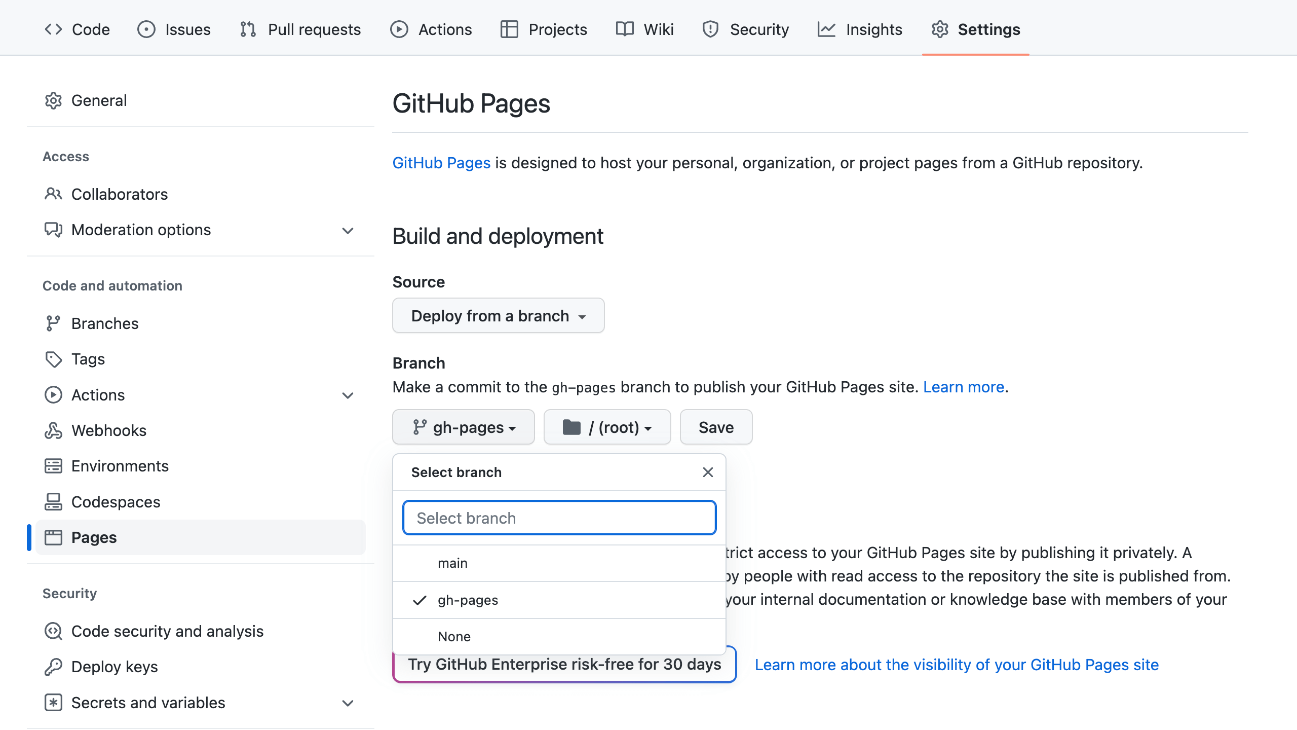Click the Projects table icon

pos(509,29)
